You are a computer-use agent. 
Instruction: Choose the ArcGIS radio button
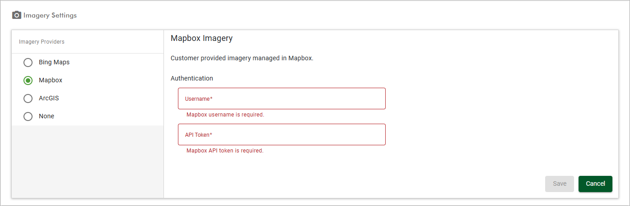[28, 98]
